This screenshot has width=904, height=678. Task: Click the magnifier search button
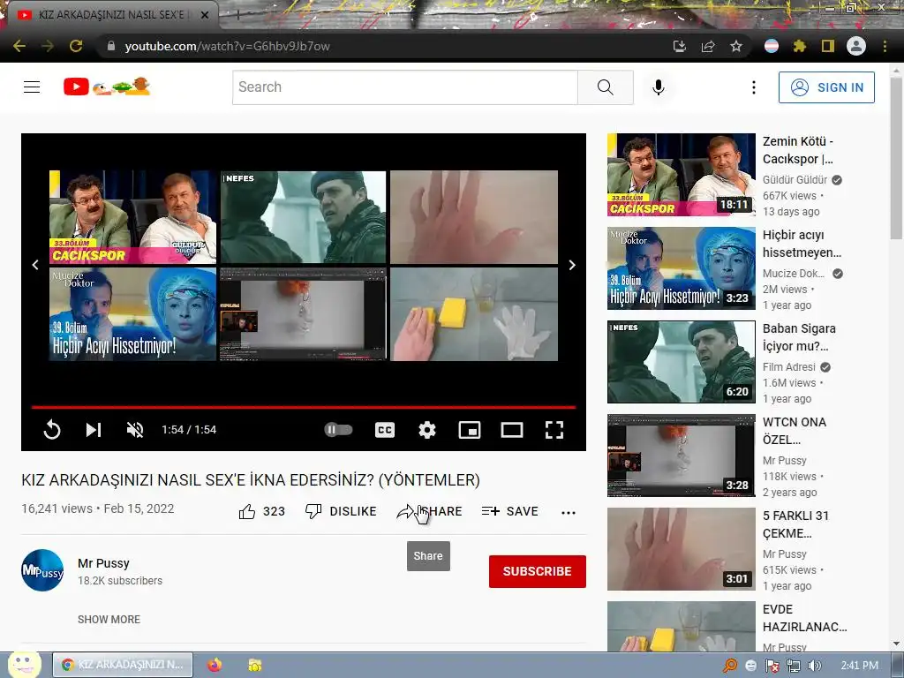(606, 87)
